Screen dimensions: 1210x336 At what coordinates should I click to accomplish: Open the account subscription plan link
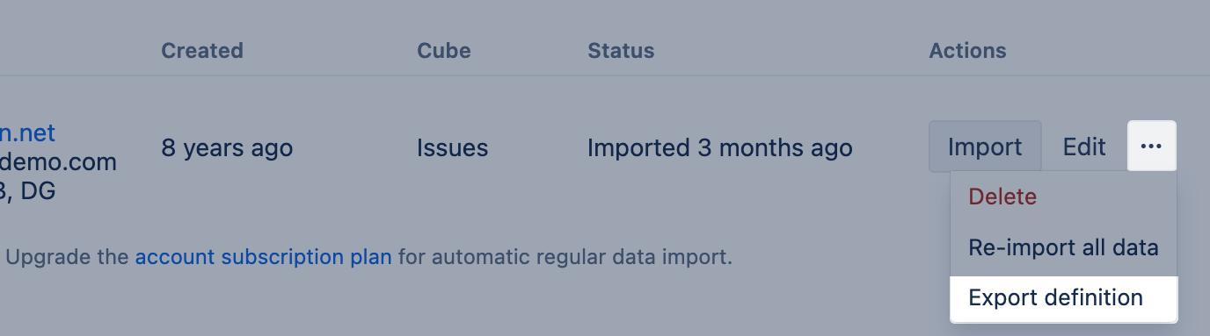[x=263, y=258]
